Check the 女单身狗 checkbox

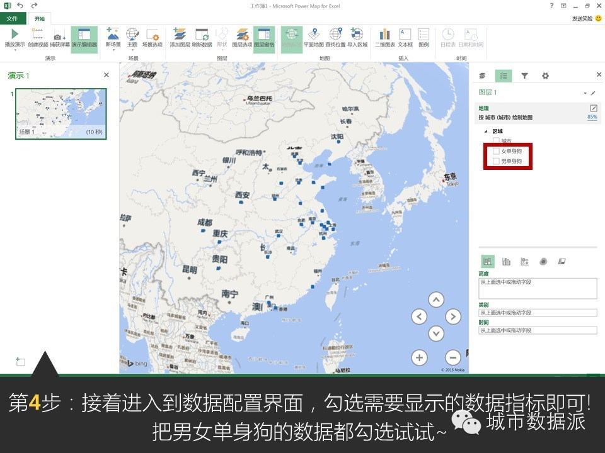point(496,151)
